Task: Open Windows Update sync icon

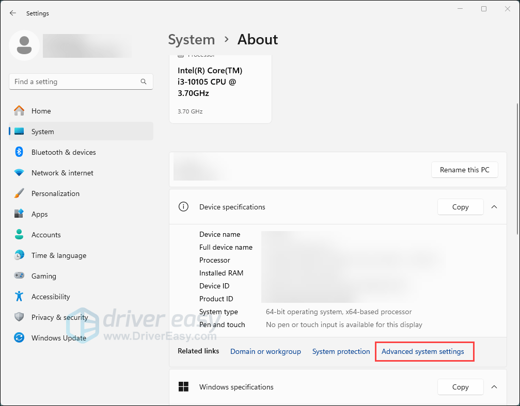Action: (x=19, y=338)
